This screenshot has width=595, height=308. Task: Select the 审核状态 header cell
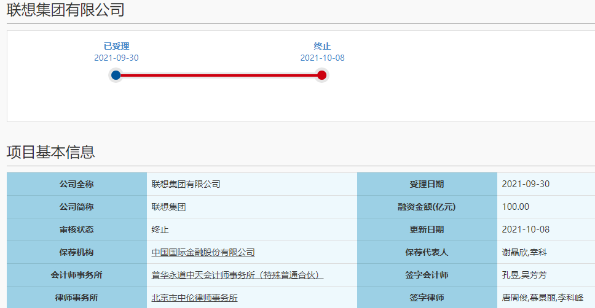point(77,229)
